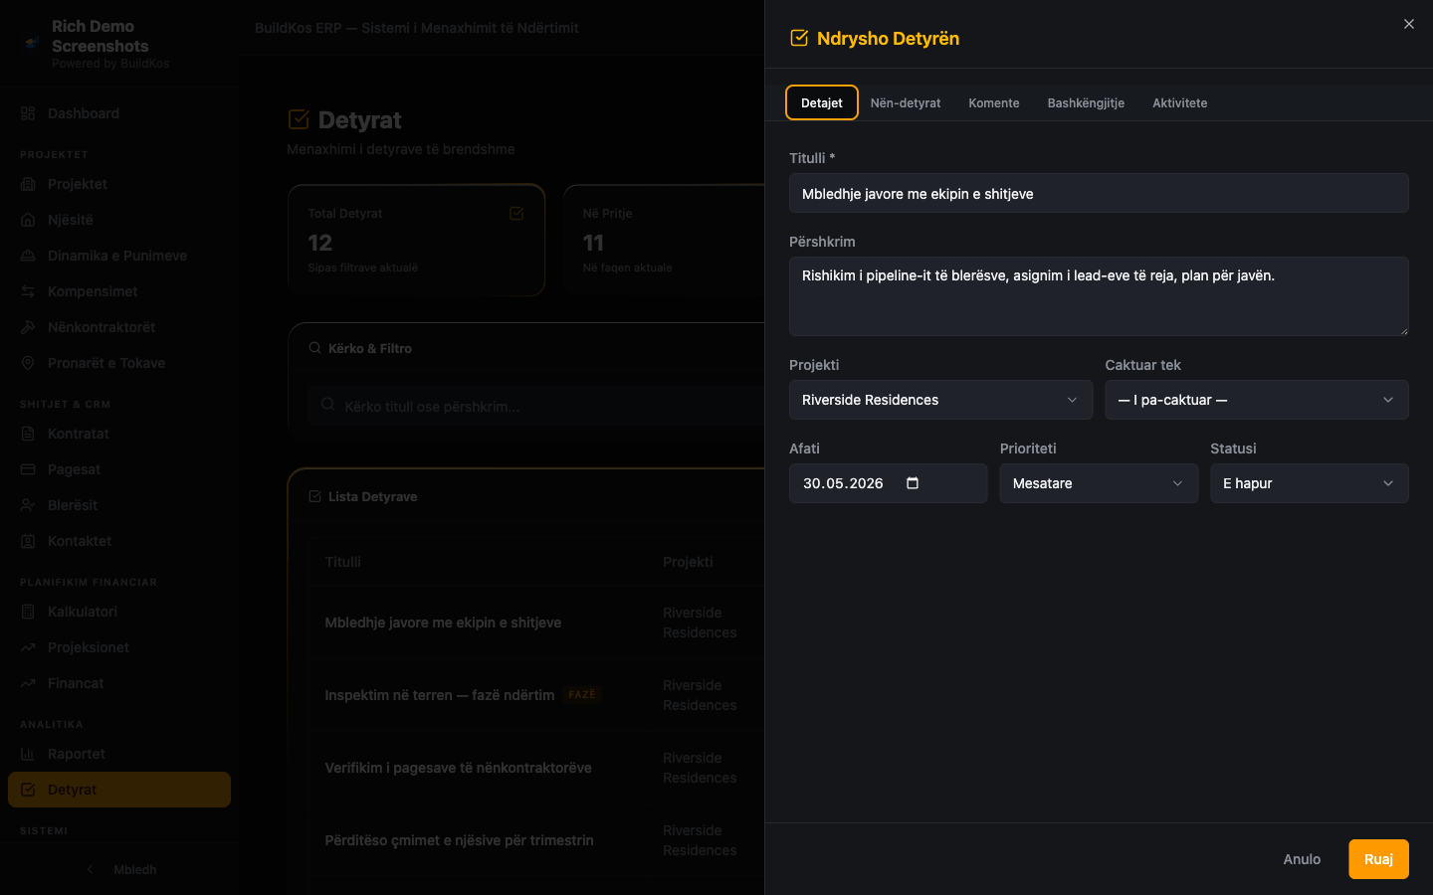Open Blerësit in the sidebar
1433x895 pixels.
[119, 505]
